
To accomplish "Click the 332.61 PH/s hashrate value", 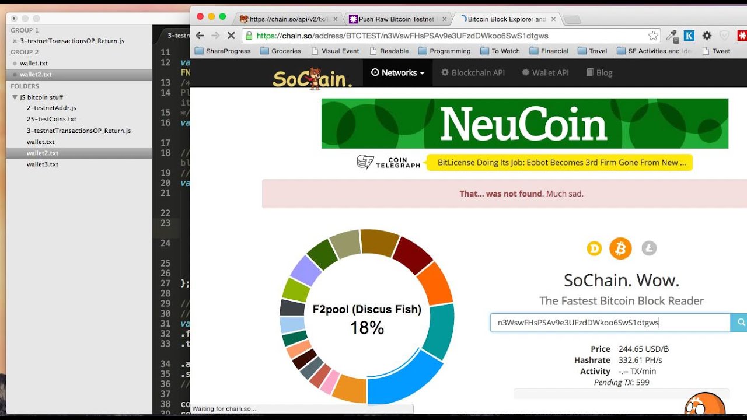I will coord(640,360).
